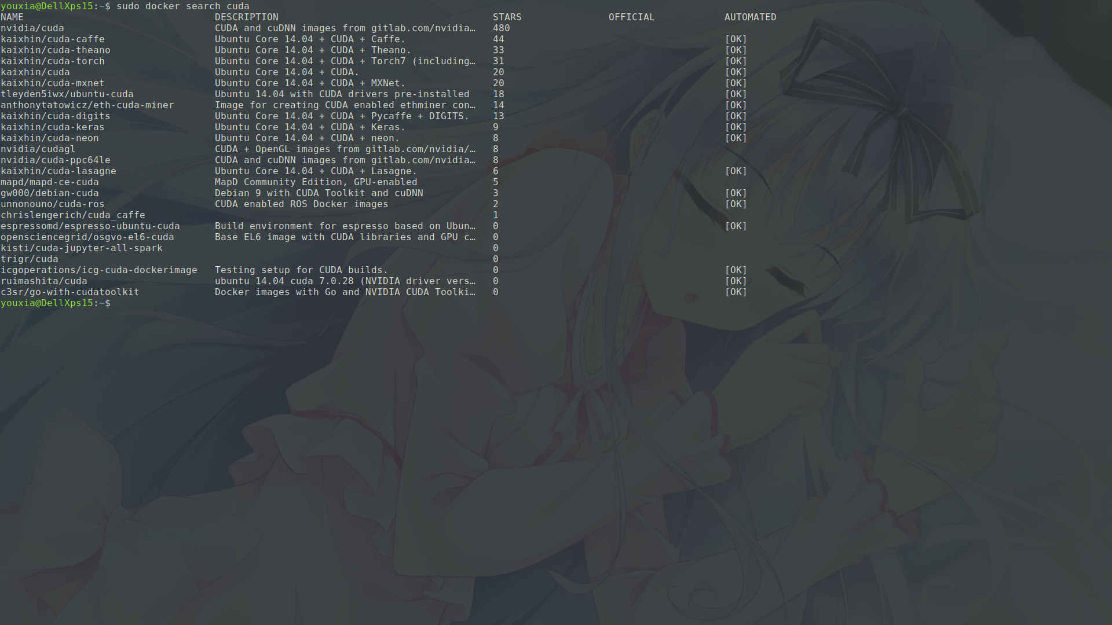This screenshot has height=625, width=1112.
Task: Click the anthonytatowicz/eth-cuda-miner entry
Action: [87, 105]
